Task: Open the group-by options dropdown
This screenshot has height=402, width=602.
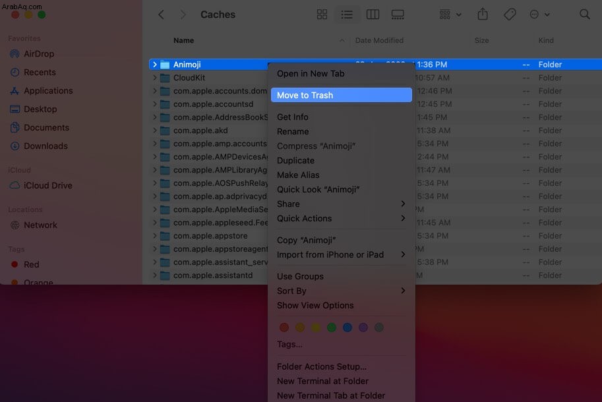Action: pos(450,14)
